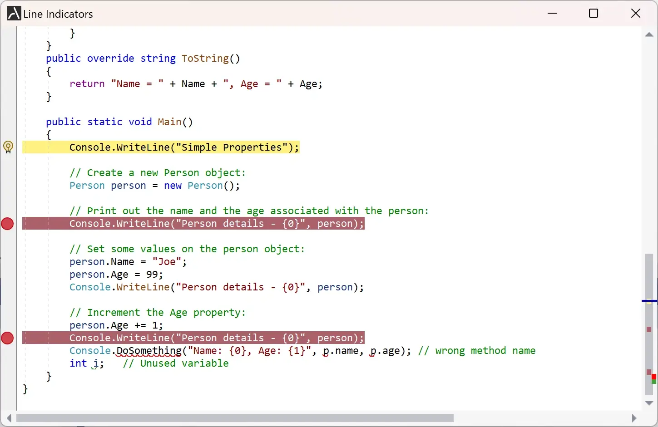Viewport: 658px width, 427px height.
Task: Minimize the Line Indicators window
Action: click(552, 14)
